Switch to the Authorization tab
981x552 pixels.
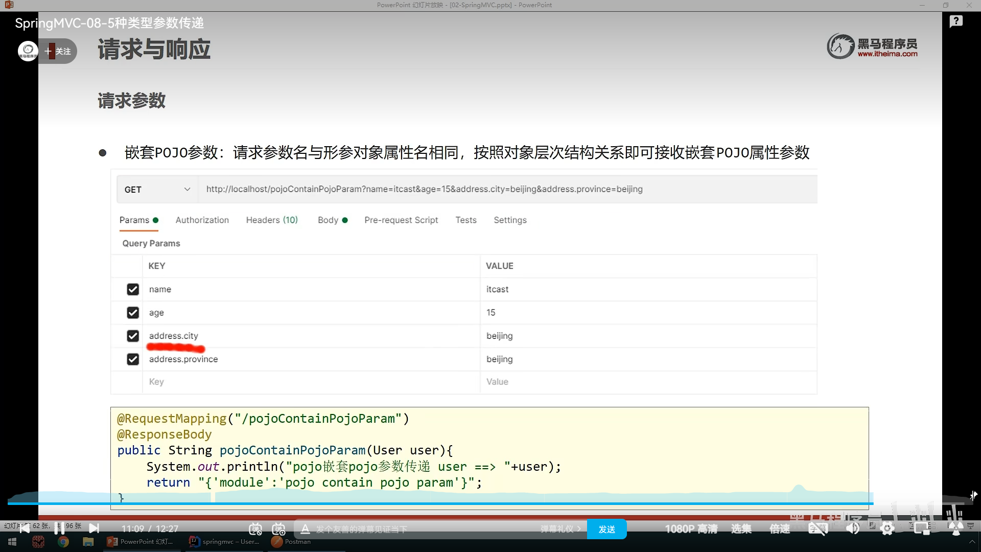(x=202, y=220)
